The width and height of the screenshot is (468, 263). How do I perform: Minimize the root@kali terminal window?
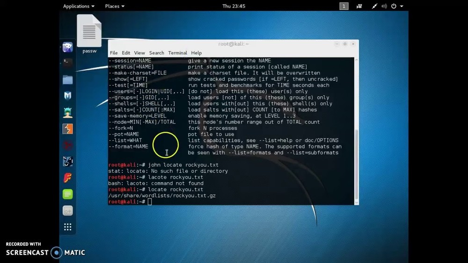coord(336,44)
